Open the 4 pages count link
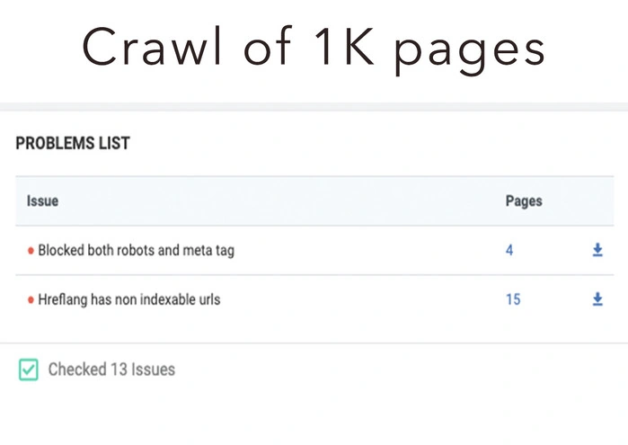Viewport: 628px width, 445px height. 509,251
